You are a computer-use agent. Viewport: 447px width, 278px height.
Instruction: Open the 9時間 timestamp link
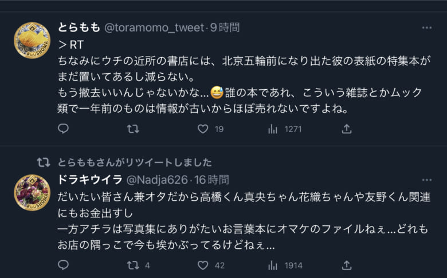click(225, 27)
